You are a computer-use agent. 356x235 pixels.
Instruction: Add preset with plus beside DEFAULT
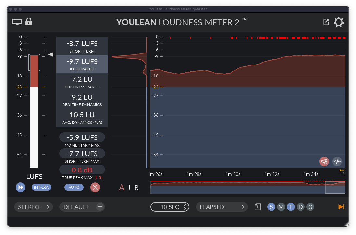100,207
